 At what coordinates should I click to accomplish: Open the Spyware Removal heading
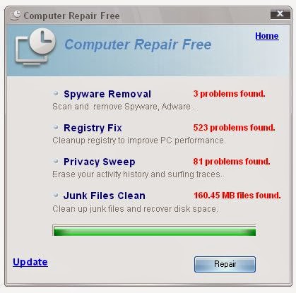pyautogui.click(x=107, y=94)
